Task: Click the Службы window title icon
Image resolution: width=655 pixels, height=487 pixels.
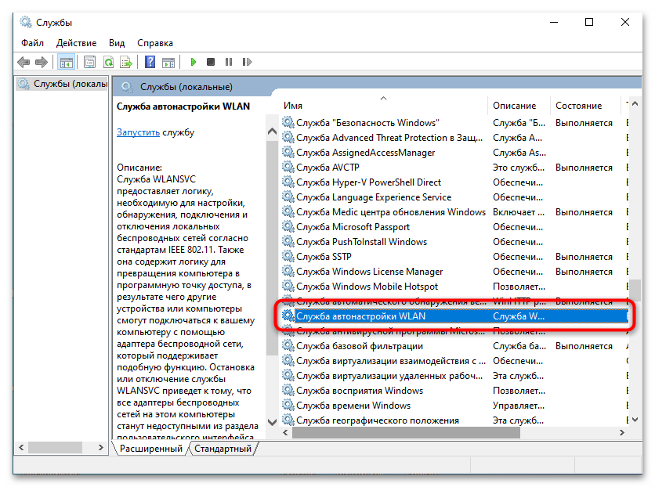Action: tap(26, 22)
